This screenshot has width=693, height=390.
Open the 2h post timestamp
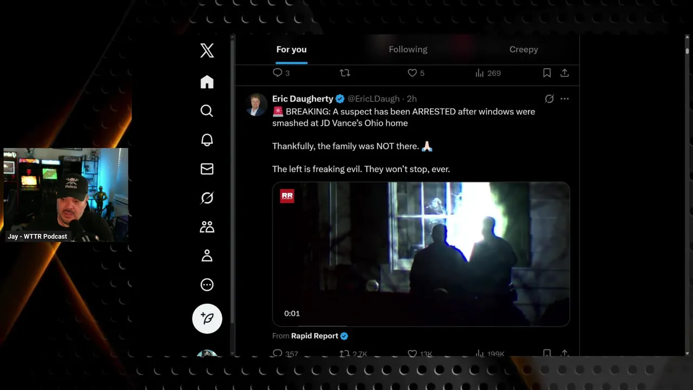pyautogui.click(x=412, y=99)
